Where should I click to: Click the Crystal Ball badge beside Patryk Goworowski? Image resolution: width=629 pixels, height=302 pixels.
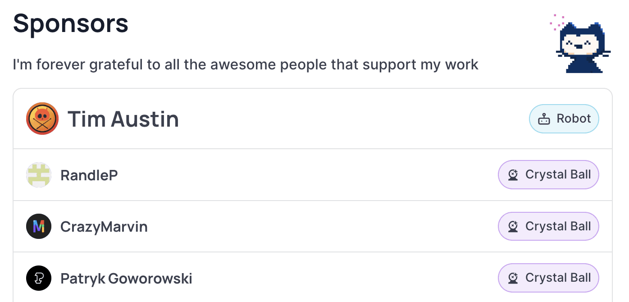(x=548, y=278)
